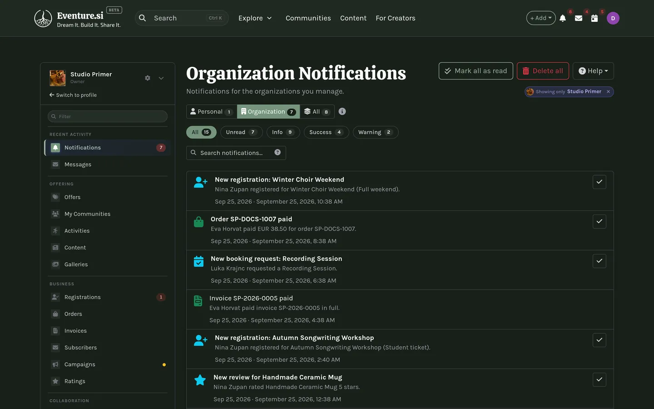The width and height of the screenshot is (654, 409).
Task: Click the Content icon in sidebar
Action: point(55,248)
